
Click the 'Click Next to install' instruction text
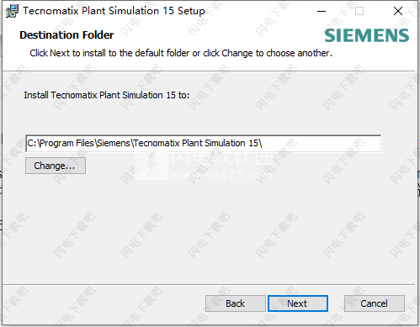click(x=181, y=53)
